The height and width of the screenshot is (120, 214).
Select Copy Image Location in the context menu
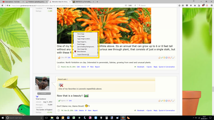[x=83, y=39]
